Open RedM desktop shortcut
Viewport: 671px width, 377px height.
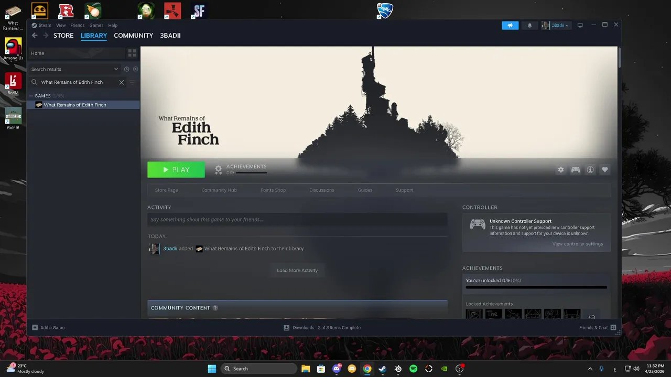[x=13, y=84]
